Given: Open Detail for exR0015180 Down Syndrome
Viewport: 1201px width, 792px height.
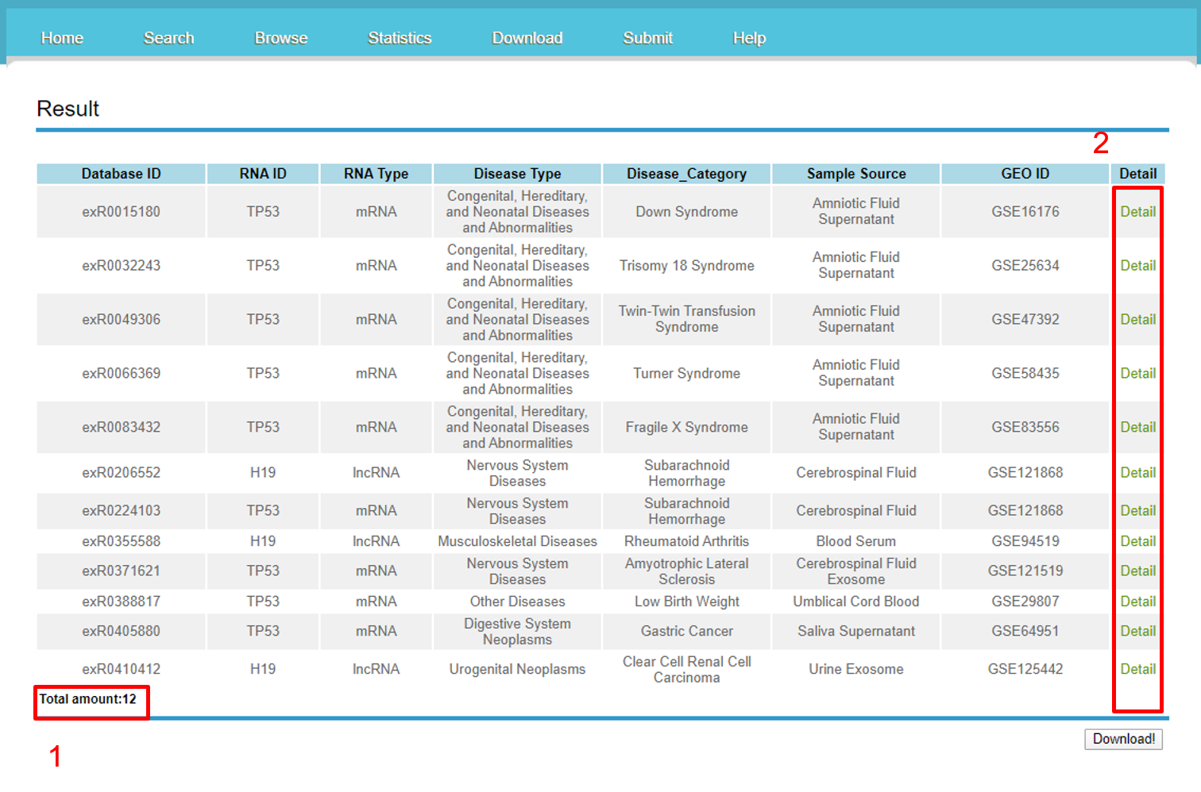Looking at the screenshot, I should 1137,212.
